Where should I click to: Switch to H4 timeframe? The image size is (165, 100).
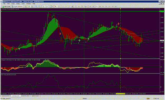pos(106,7)
